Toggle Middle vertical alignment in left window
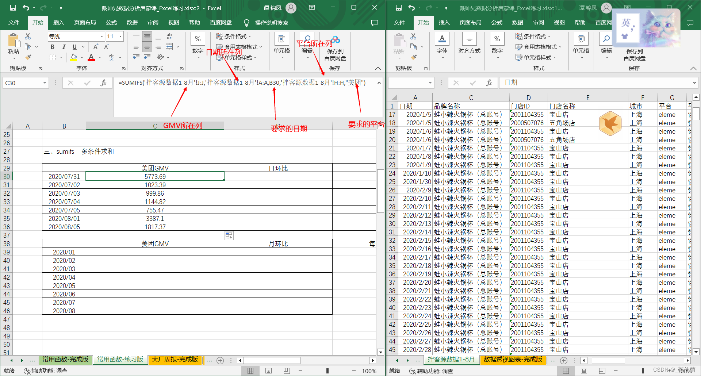The width and height of the screenshot is (701, 376). (x=147, y=37)
